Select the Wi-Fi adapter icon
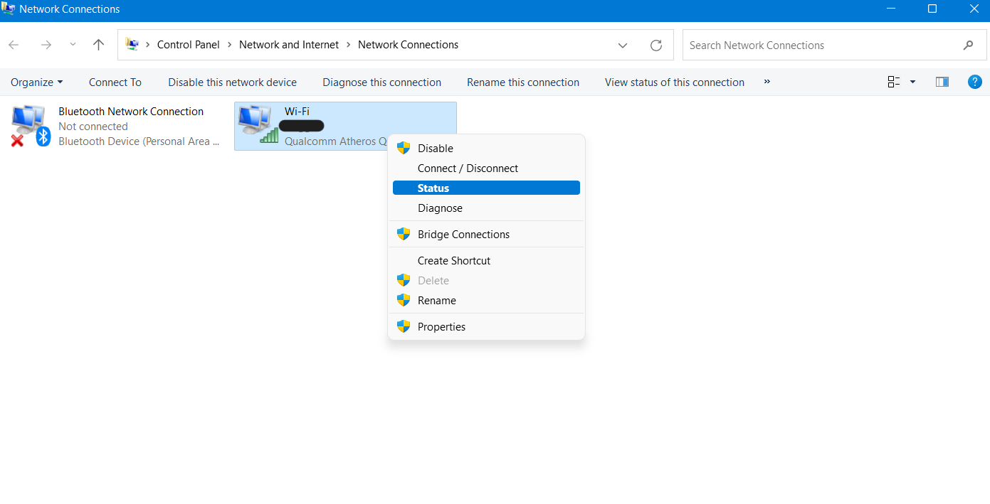 257,124
